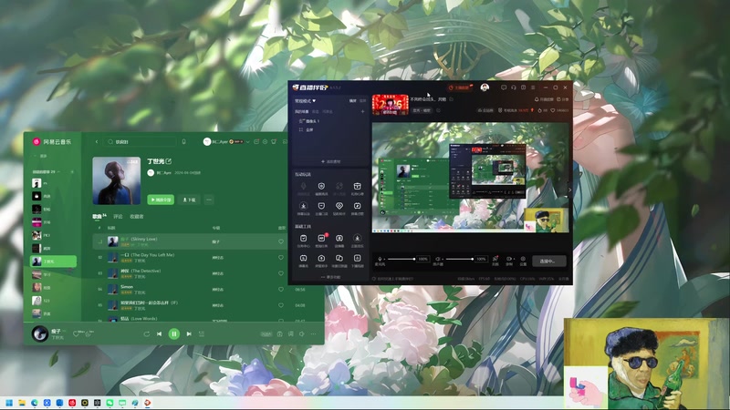Click the playlist album cover image
The height and width of the screenshot is (410, 730).
pos(117,180)
